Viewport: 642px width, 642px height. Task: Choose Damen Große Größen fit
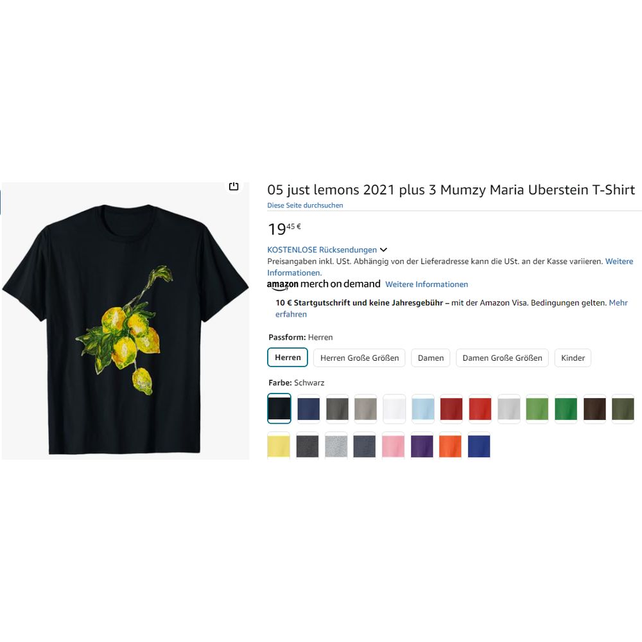coord(502,358)
